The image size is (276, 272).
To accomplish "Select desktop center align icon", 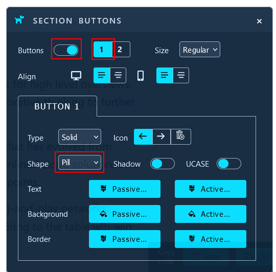I will click(x=118, y=75).
